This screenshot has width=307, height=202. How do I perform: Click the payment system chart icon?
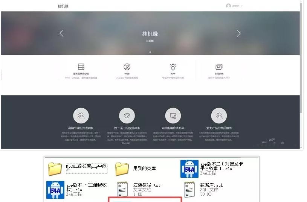coord(219,67)
